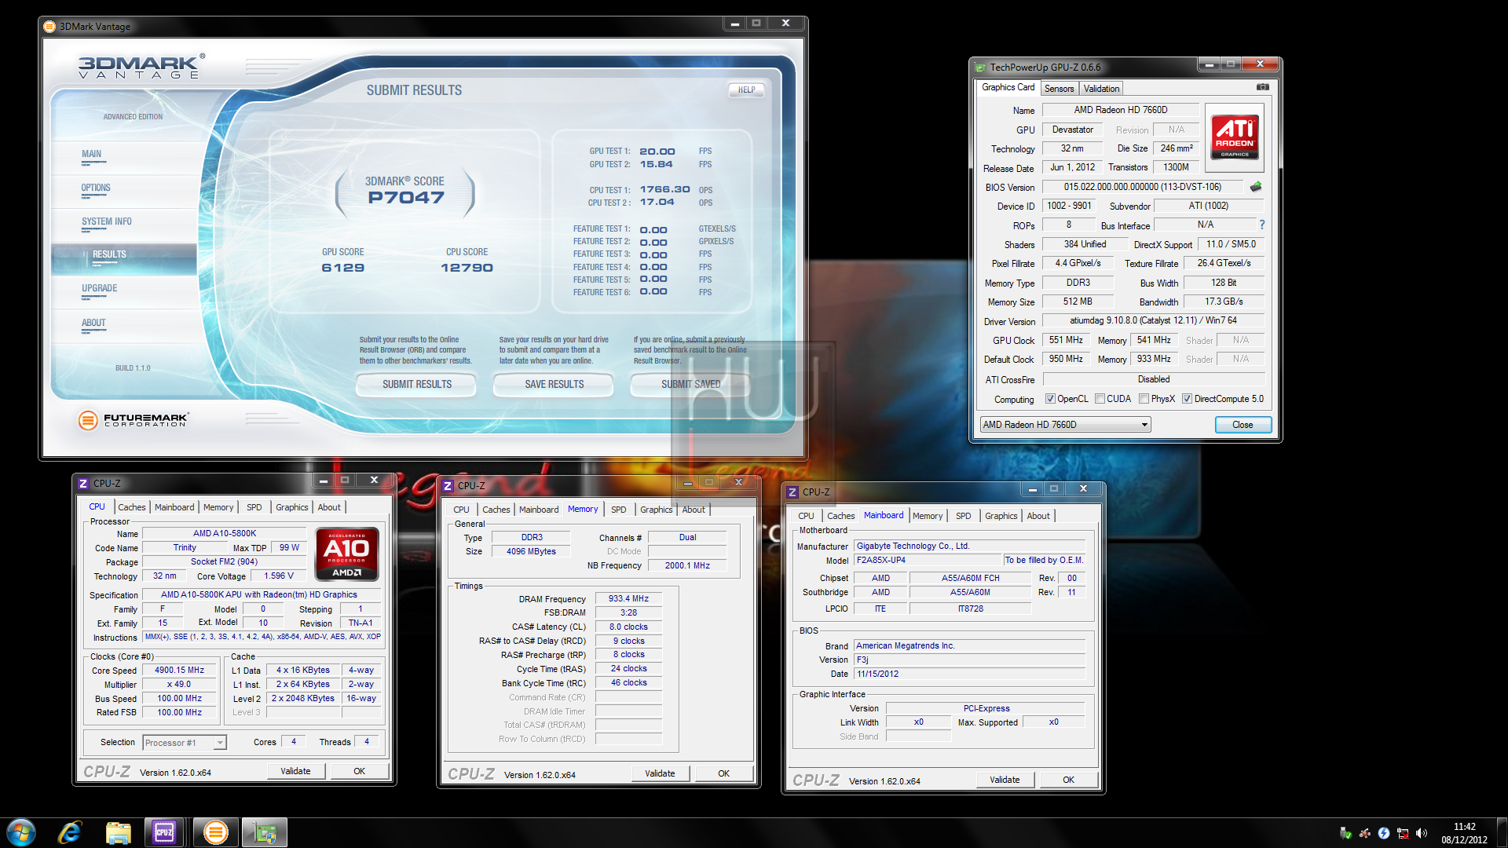Toggle the PhysX checkbox in GPU-Z
Image resolution: width=1508 pixels, height=848 pixels.
click(1144, 399)
